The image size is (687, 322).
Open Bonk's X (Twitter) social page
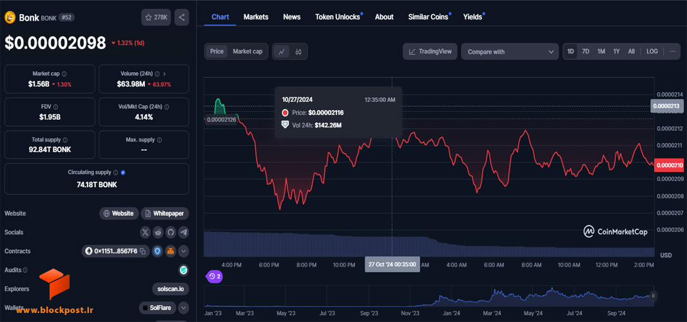click(x=145, y=232)
